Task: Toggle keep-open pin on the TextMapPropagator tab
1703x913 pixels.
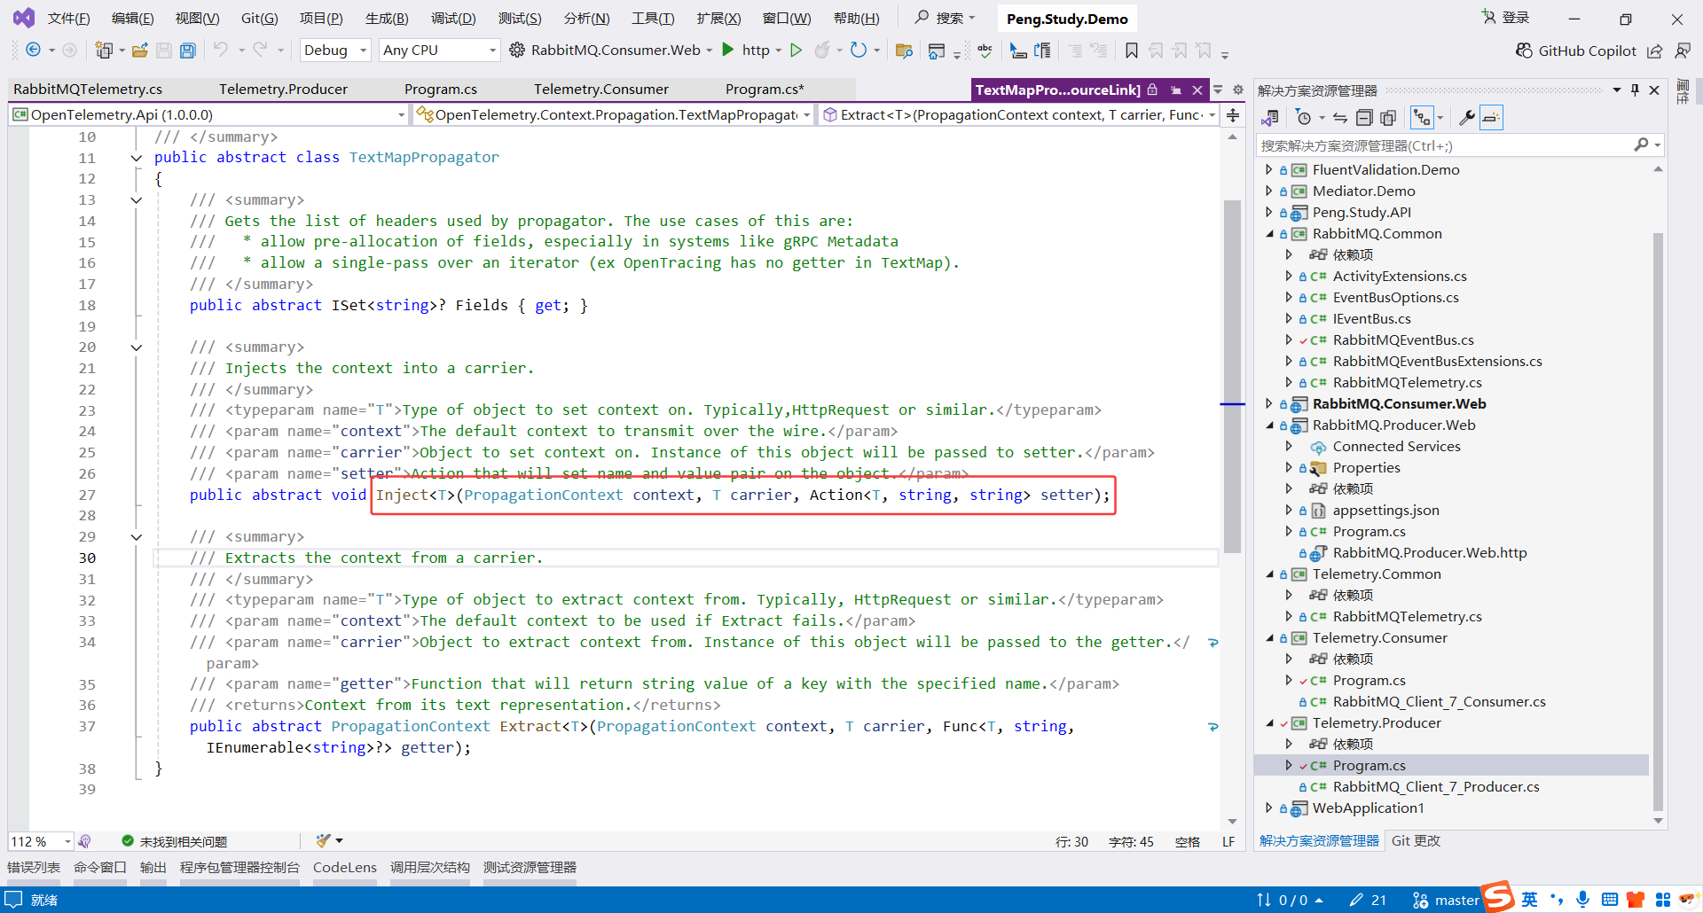Action: (x=1175, y=90)
